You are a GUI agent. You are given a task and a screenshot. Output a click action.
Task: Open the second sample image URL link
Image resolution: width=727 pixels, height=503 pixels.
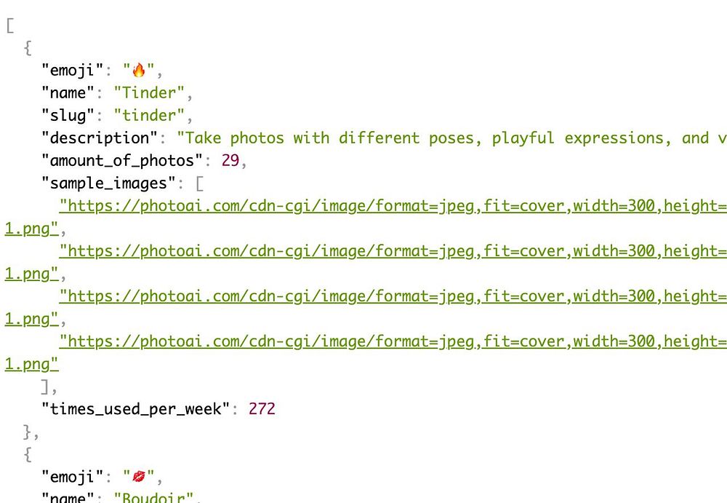(x=393, y=251)
